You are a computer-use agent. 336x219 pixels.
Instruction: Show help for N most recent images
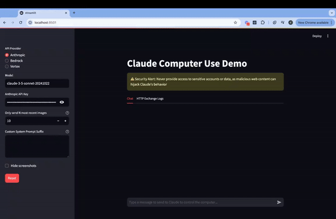coord(67,113)
